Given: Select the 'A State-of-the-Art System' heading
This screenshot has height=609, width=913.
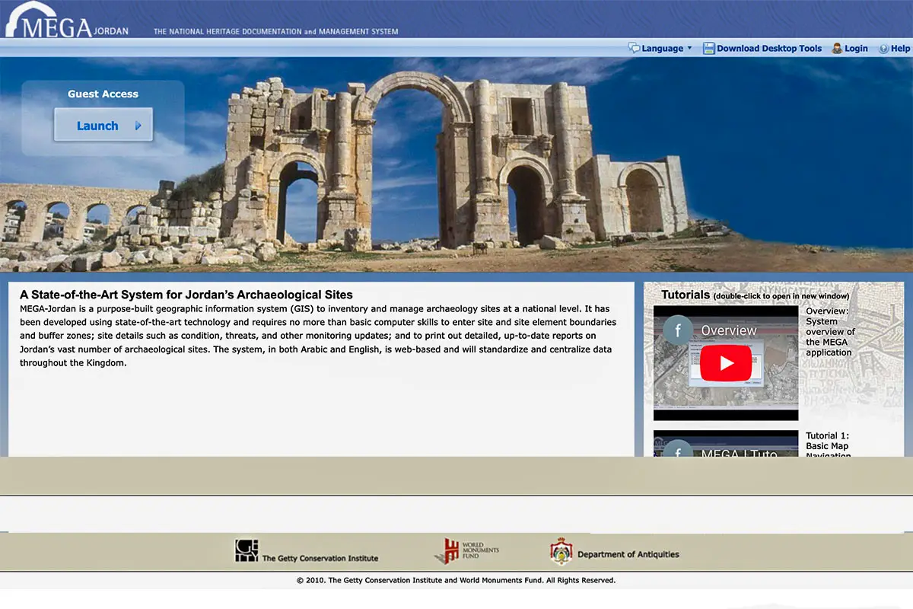Looking at the screenshot, I should 186,295.
